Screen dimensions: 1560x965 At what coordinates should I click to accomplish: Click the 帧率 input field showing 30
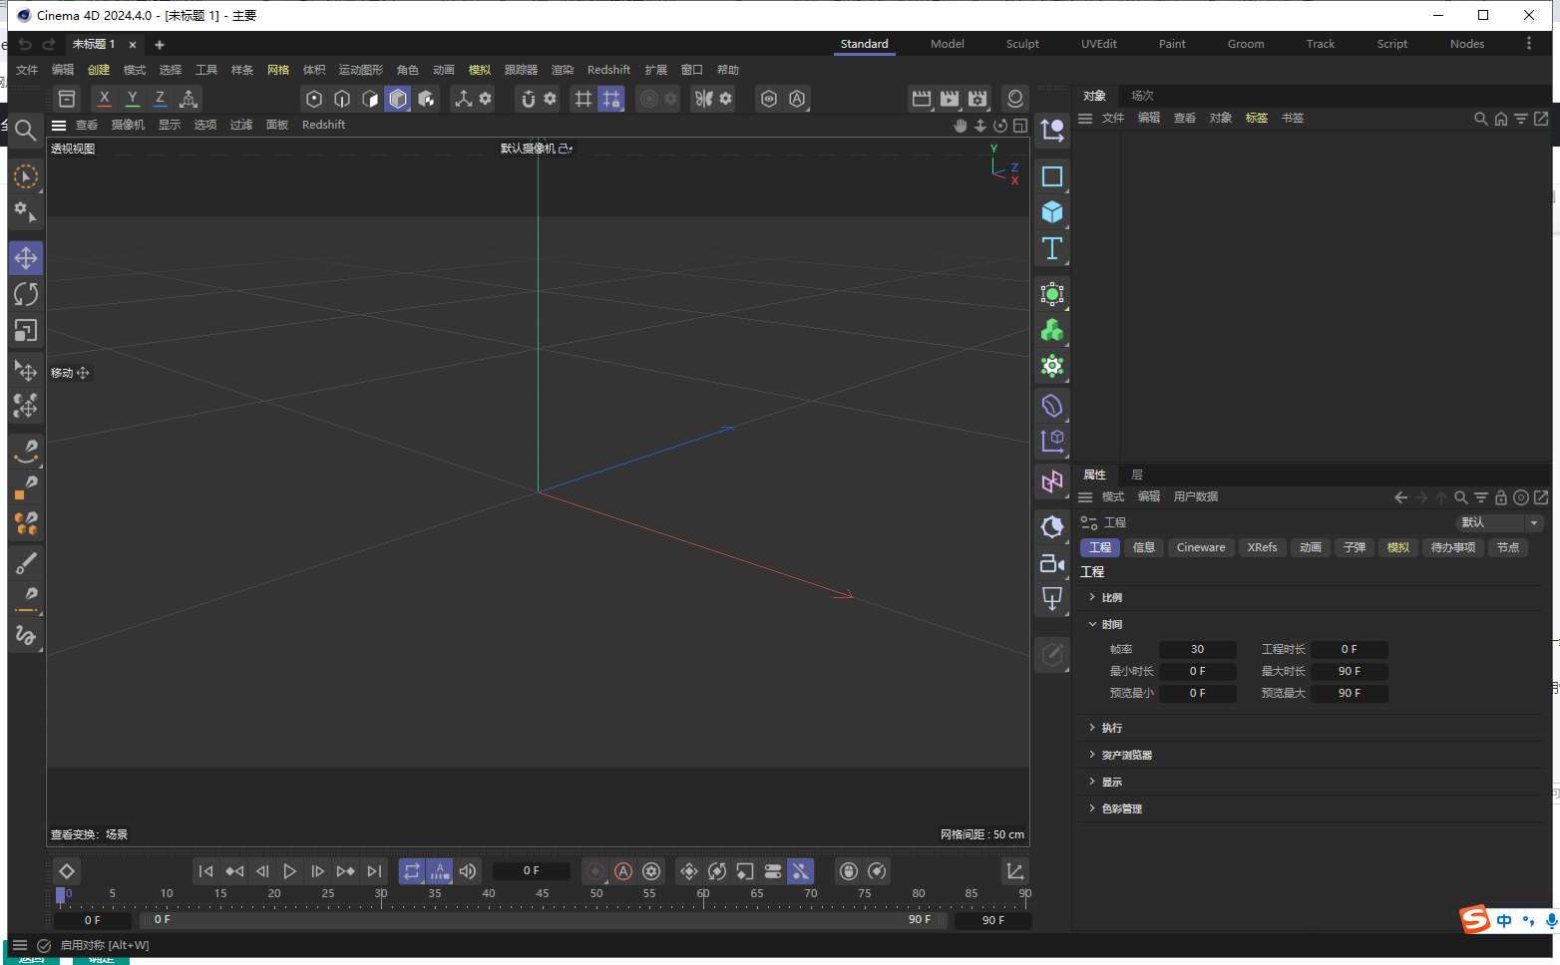pos(1197,649)
